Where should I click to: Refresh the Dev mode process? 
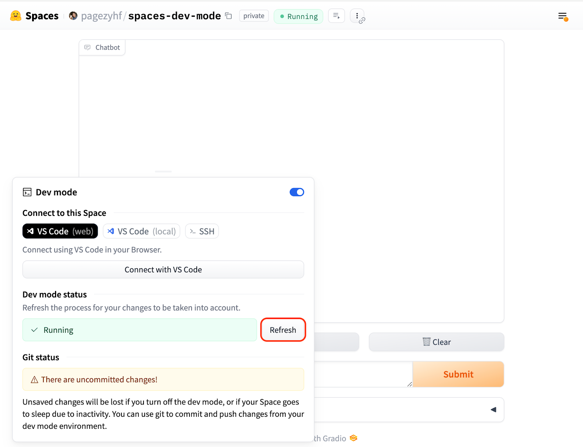283,330
